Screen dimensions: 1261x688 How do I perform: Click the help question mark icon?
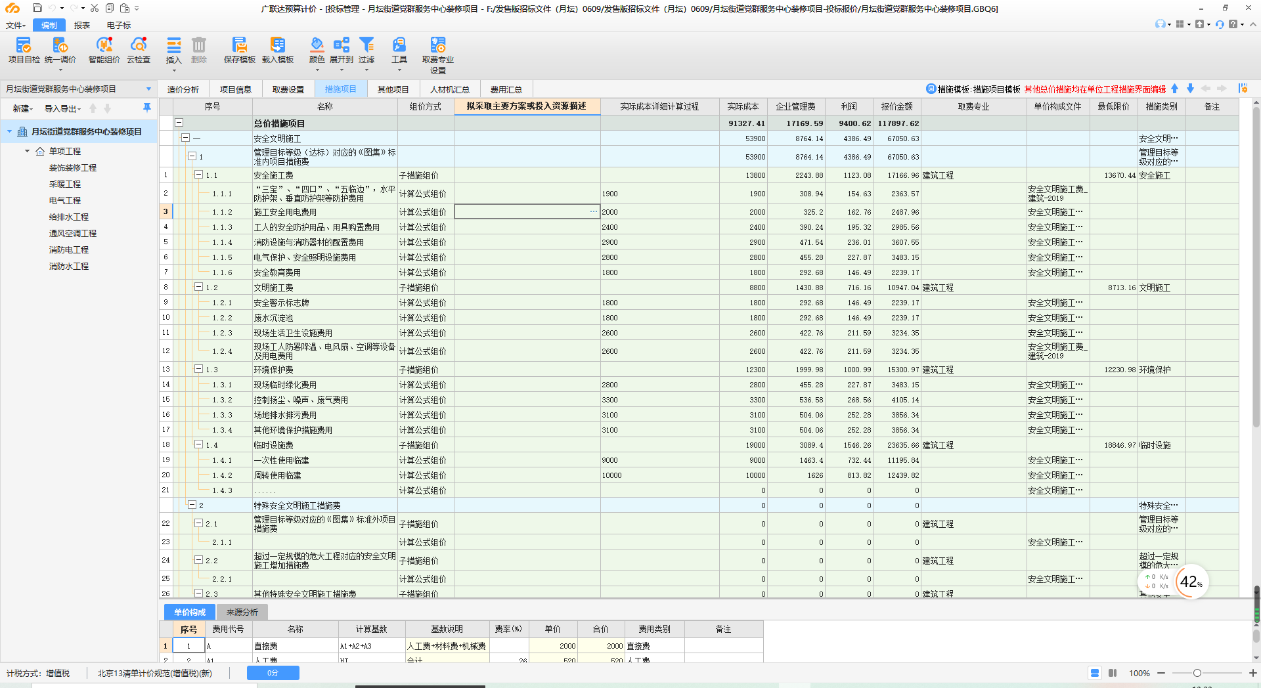pyautogui.click(x=1233, y=24)
